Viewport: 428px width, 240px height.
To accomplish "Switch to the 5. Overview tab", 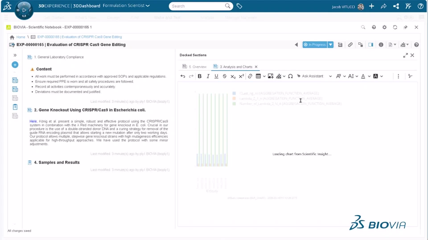I will pos(195,67).
